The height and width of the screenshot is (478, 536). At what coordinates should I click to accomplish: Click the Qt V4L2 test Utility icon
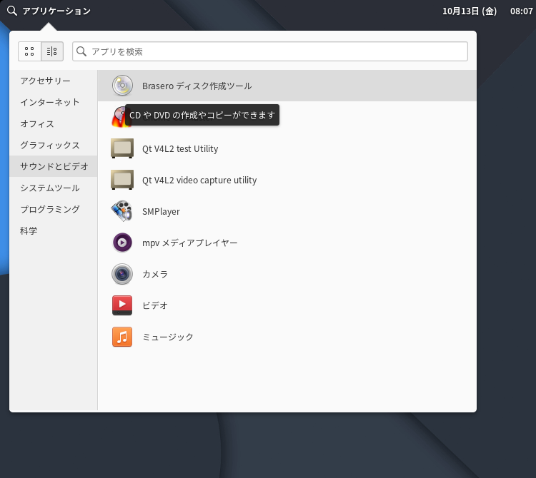(122, 148)
